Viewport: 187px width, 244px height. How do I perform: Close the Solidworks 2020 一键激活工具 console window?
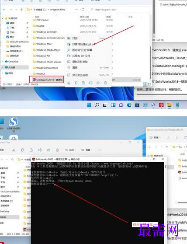[163, 159]
